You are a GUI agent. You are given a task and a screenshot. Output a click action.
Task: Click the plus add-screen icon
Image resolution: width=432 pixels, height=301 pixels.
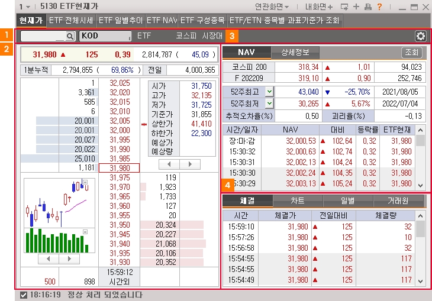coord(356,7)
